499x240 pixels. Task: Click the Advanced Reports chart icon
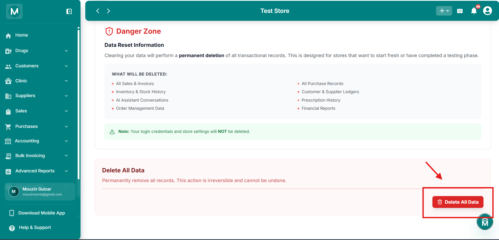[8, 172]
